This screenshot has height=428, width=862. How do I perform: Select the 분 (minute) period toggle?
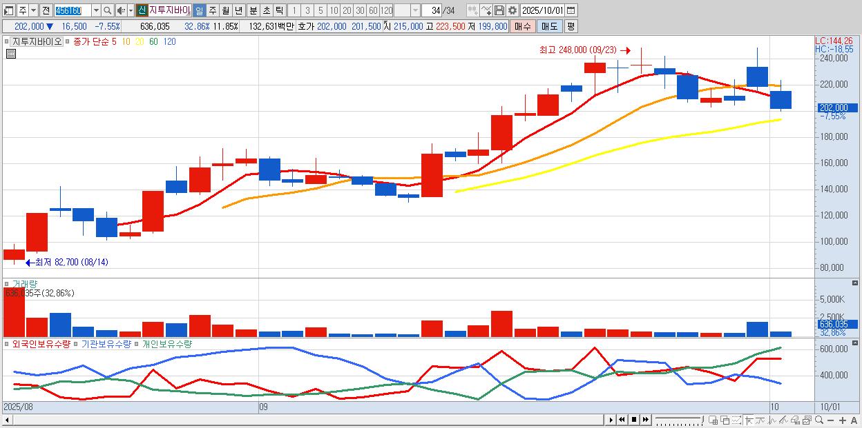click(x=253, y=10)
